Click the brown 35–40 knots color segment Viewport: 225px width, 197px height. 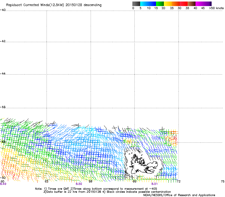coord(192,4)
